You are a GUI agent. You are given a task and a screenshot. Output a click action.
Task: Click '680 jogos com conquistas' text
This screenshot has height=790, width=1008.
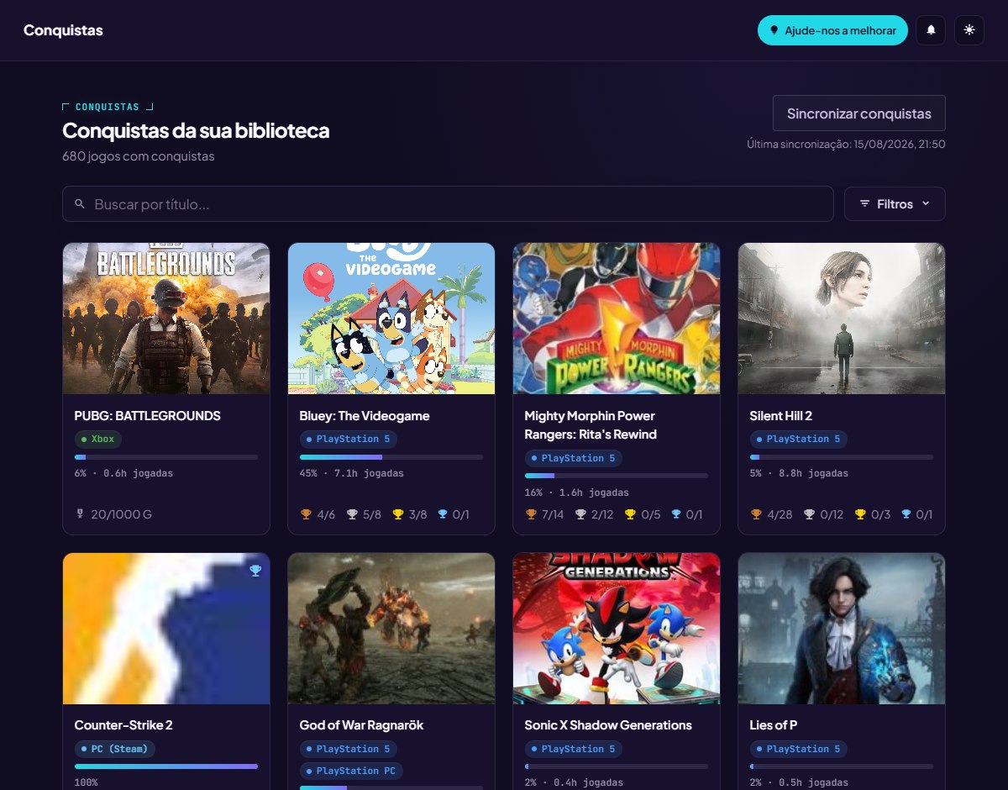tap(139, 156)
